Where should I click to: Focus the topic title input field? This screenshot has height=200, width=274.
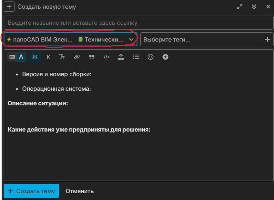coord(138,23)
